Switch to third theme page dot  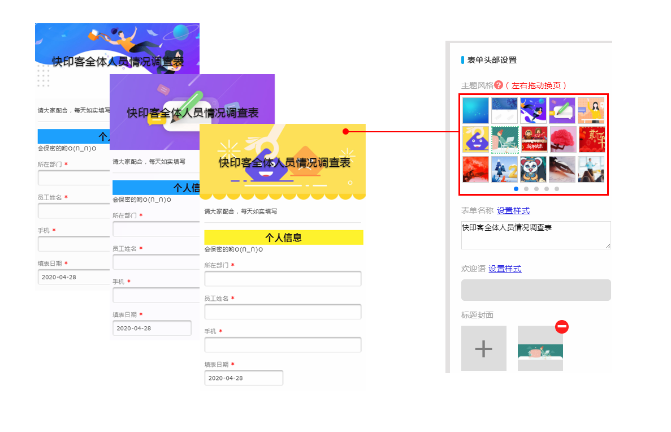coord(536,189)
